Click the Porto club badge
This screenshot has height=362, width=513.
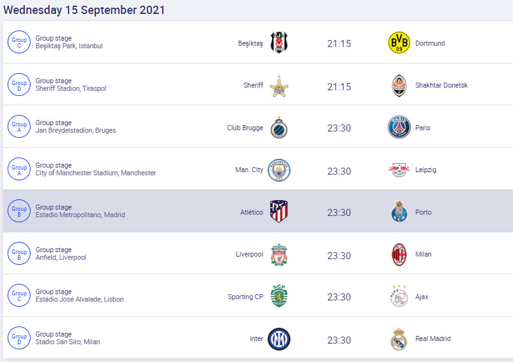pos(399,211)
